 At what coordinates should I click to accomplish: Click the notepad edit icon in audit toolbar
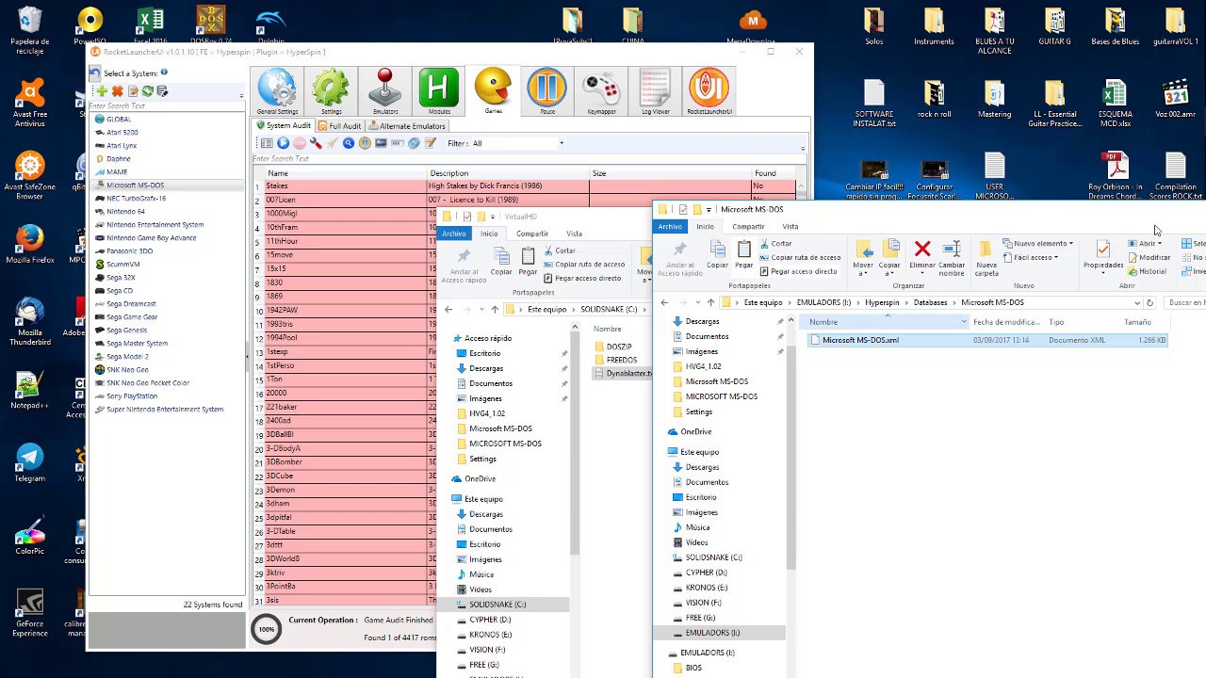point(431,143)
